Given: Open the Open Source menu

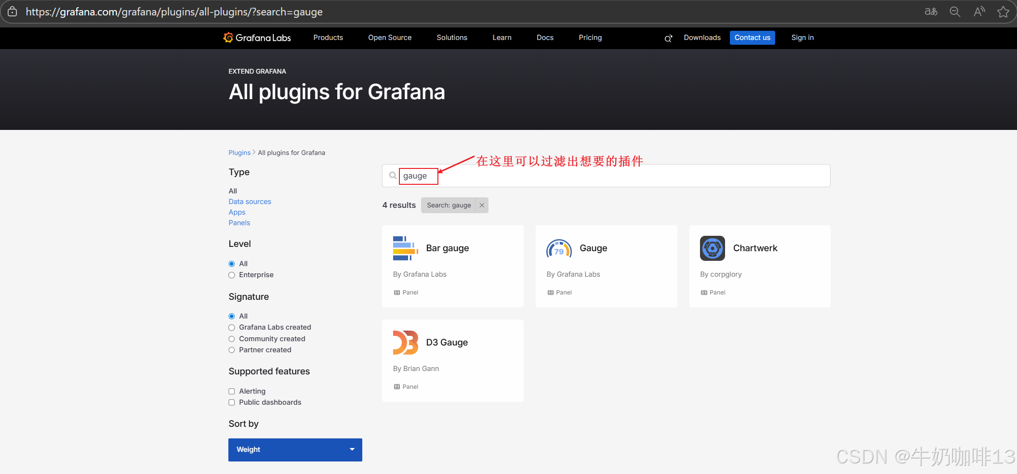Looking at the screenshot, I should (390, 38).
